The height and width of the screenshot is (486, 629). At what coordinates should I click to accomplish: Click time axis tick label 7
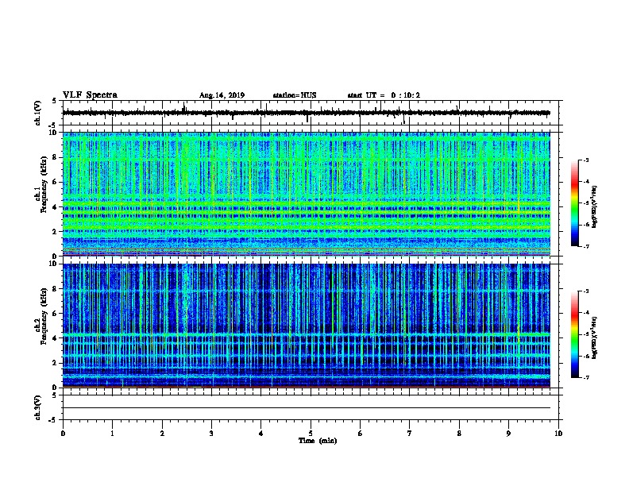pos(410,434)
